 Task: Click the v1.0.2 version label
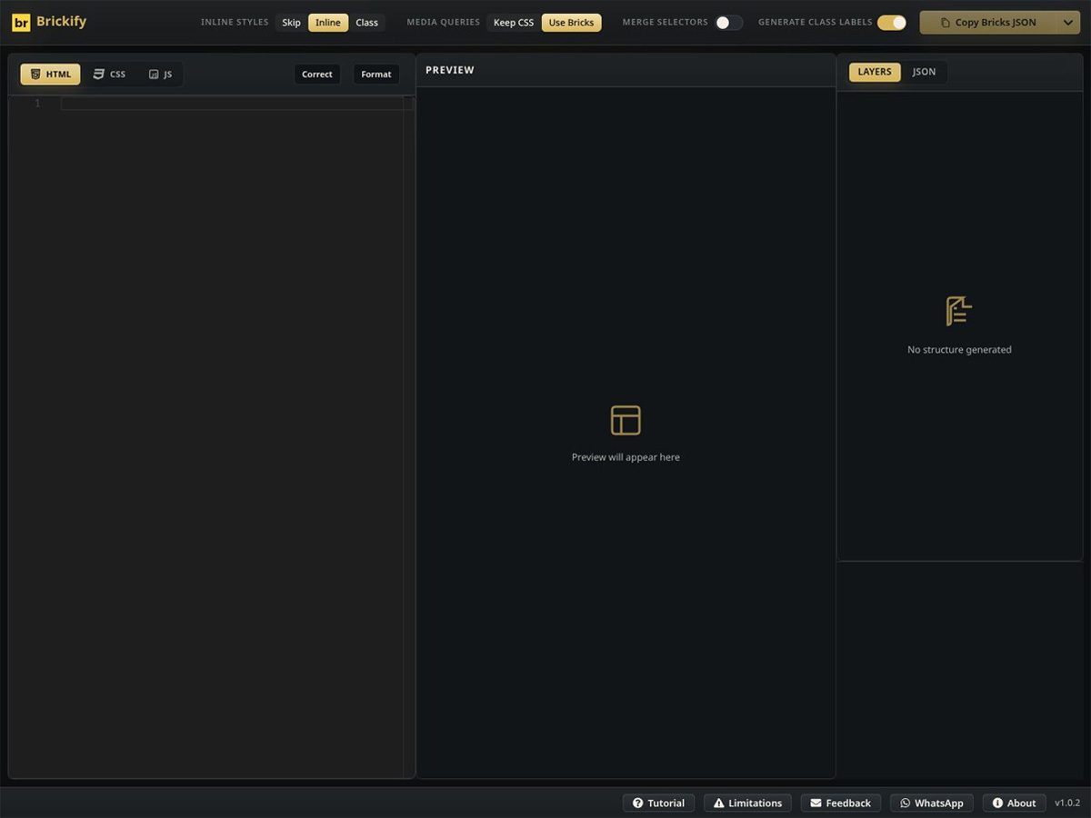[1067, 803]
